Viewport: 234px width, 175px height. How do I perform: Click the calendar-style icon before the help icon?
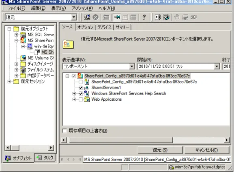click(x=133, y=17)
